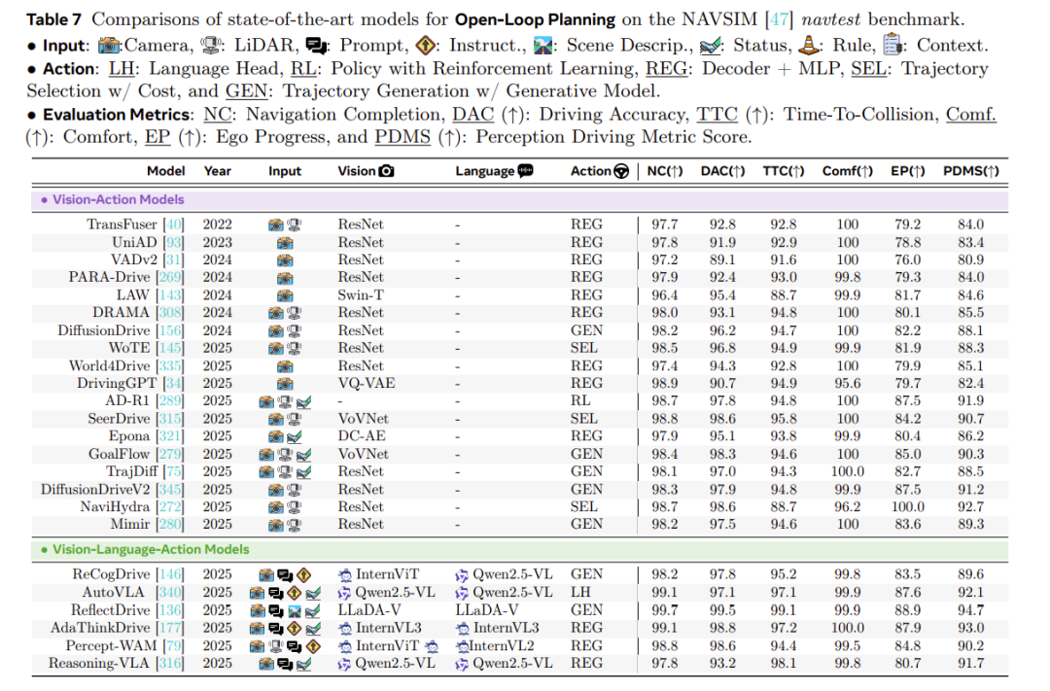1050x691 pixels.
Task: Open the TransFuser reference [40]
Action: pos(176,225)
